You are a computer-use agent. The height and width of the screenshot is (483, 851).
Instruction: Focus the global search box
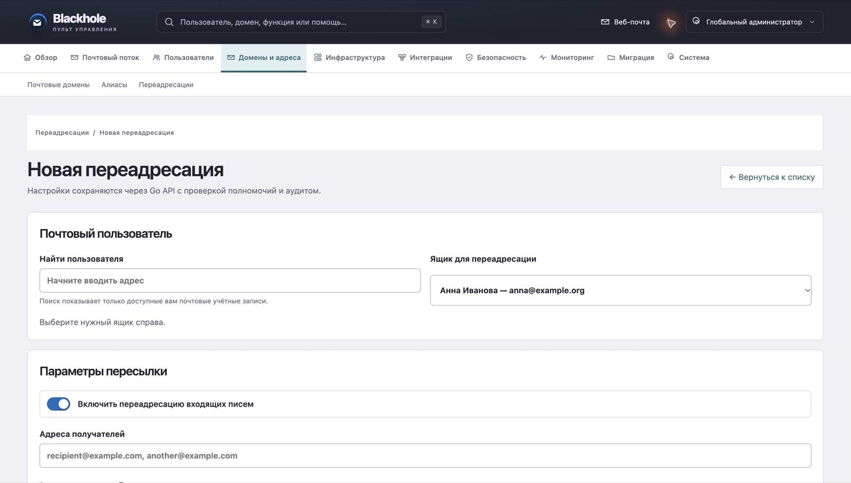pos(301,22)
